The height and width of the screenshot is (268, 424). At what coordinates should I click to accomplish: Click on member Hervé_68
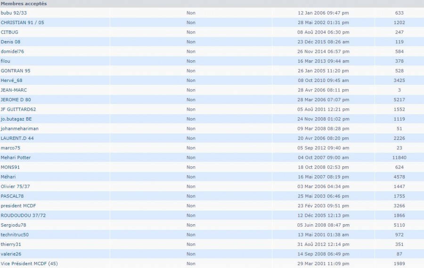[11, 81]
